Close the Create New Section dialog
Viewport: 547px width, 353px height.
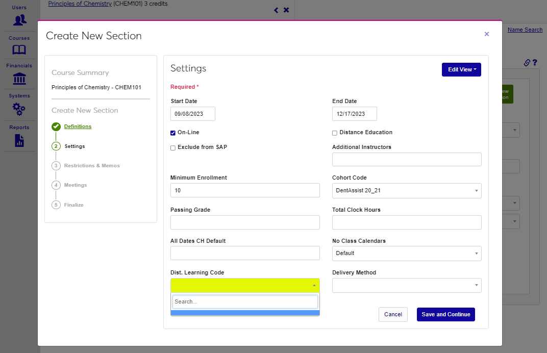486,34
